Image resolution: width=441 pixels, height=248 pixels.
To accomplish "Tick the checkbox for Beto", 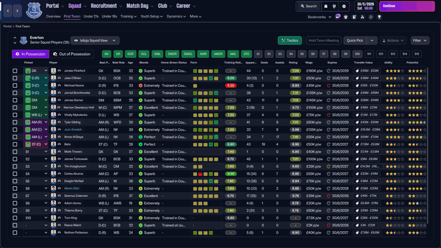I will (x=15, y=144).
